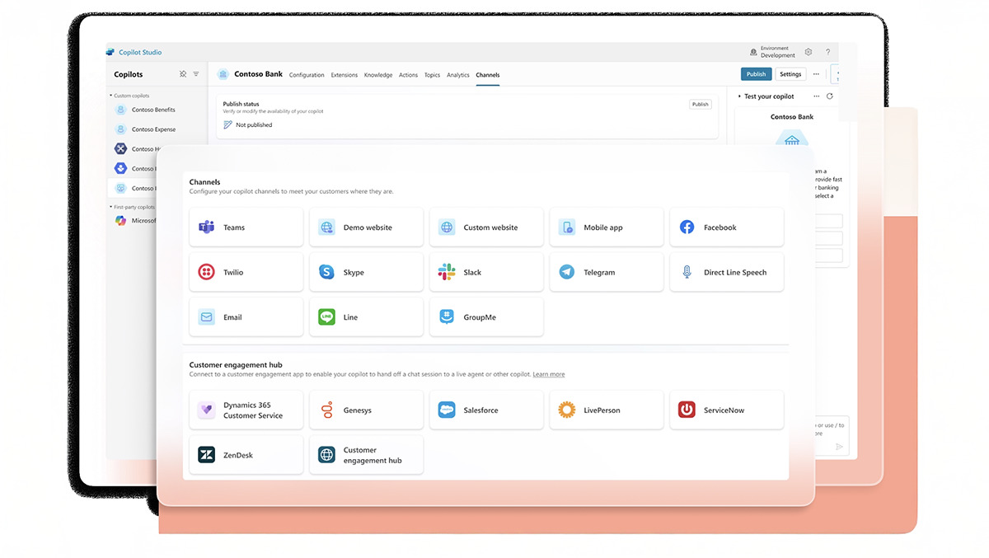Select the Custom website channel tile
Viewport: 989px width, 558px height.
click(x=487, y=227)
